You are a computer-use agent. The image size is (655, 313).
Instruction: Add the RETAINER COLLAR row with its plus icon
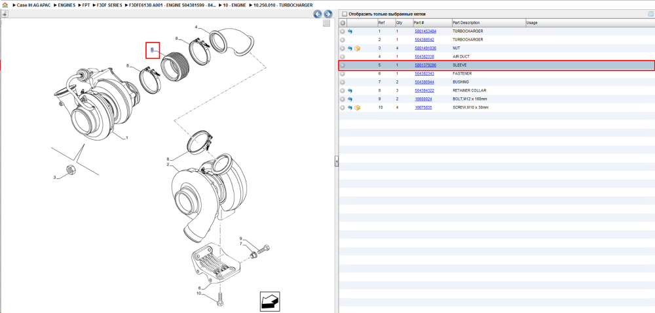point(343,90)
